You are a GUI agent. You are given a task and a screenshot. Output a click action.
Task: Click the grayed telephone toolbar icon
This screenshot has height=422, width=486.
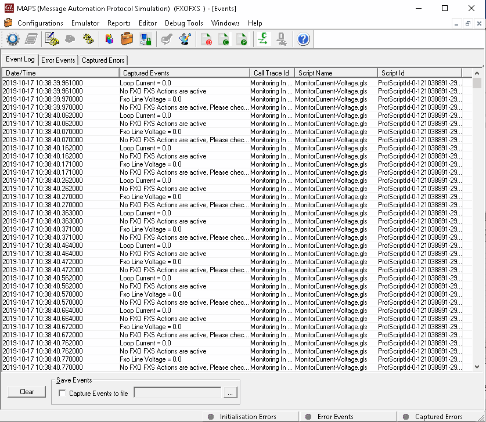70,39
